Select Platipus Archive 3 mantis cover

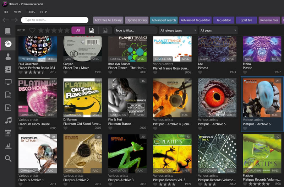tap(127, 154)
